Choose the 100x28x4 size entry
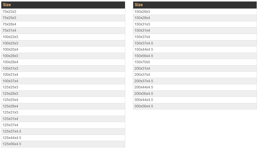 (x=11, y=62)
